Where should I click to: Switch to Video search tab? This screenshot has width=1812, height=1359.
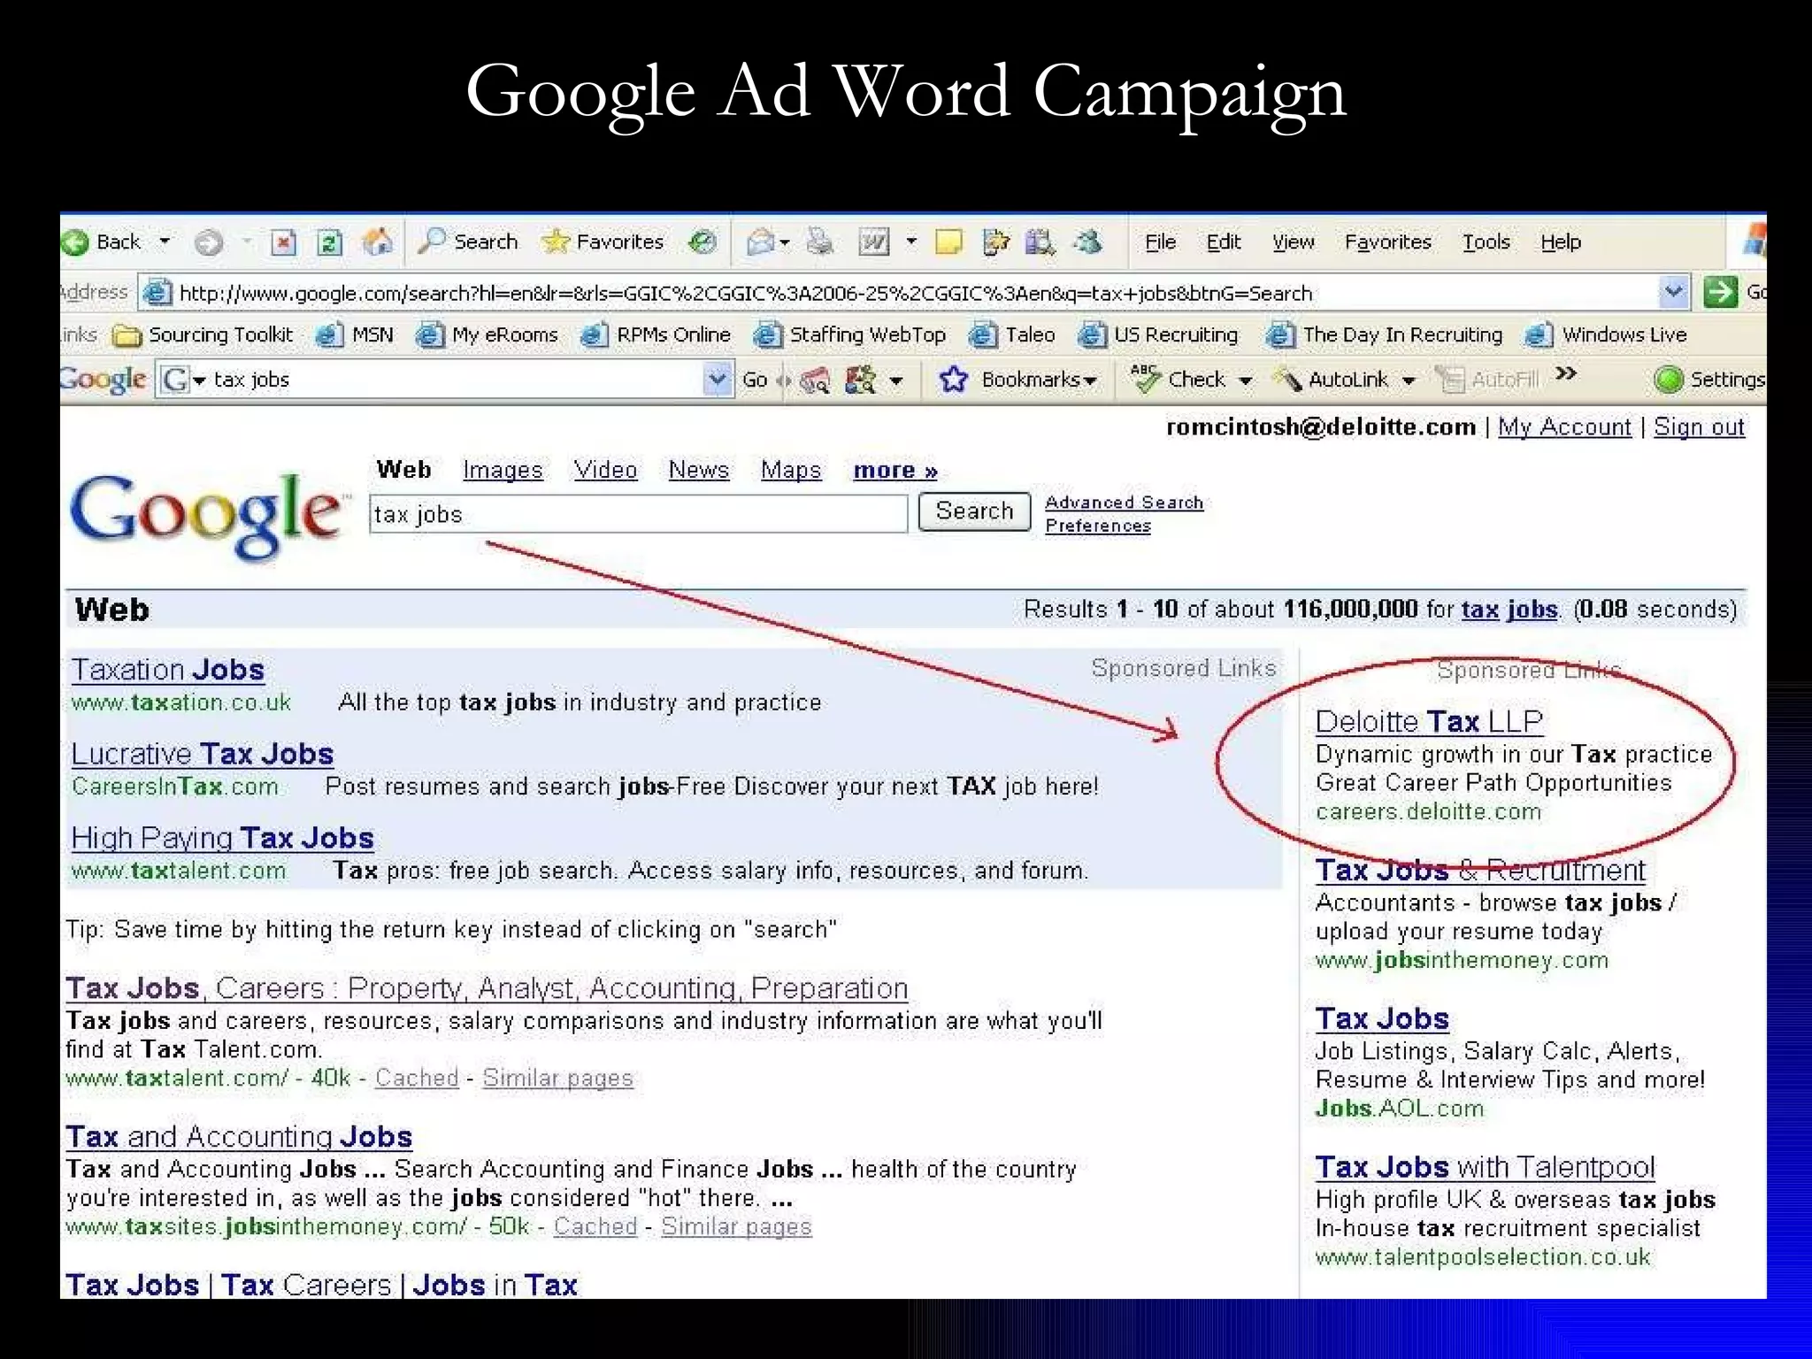(605, 470)
